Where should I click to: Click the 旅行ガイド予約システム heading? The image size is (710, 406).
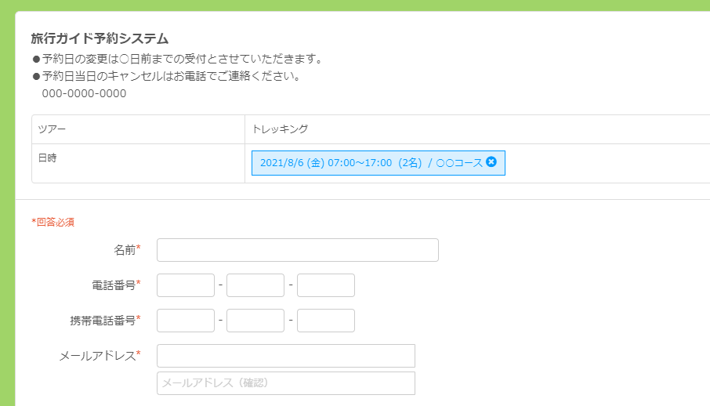(100, 38)
